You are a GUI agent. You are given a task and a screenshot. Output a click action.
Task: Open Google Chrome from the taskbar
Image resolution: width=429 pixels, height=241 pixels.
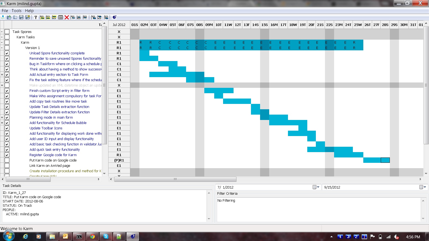(93, 236)
